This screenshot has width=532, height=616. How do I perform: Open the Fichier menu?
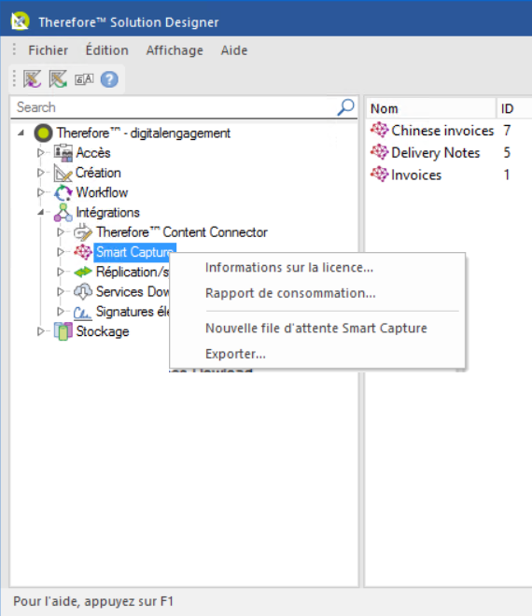coord(48,50)
